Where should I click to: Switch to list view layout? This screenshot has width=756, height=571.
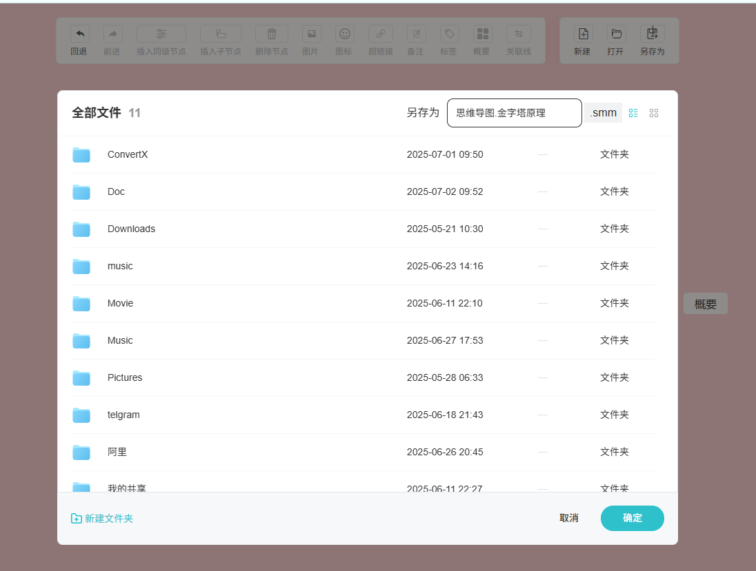633,113
